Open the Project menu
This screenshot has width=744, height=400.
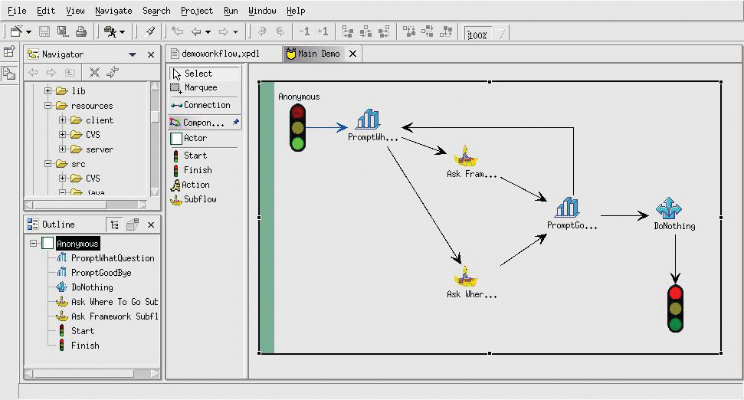coord(197,11)
